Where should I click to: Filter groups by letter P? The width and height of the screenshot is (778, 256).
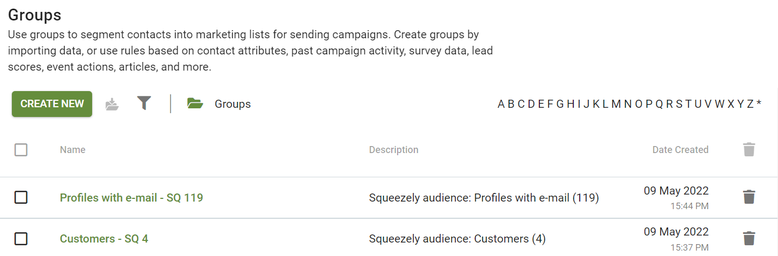point(649,104)
